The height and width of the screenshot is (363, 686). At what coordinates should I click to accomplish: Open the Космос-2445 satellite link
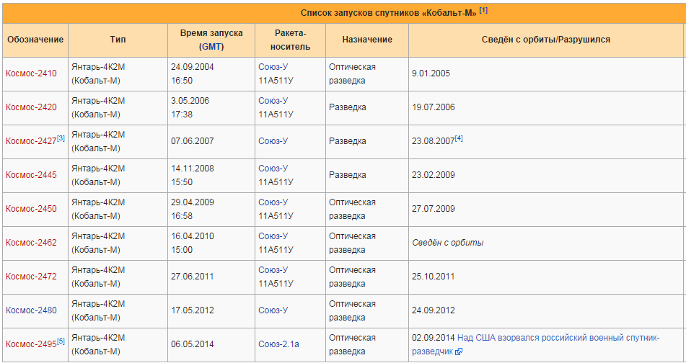coord(31,175)
